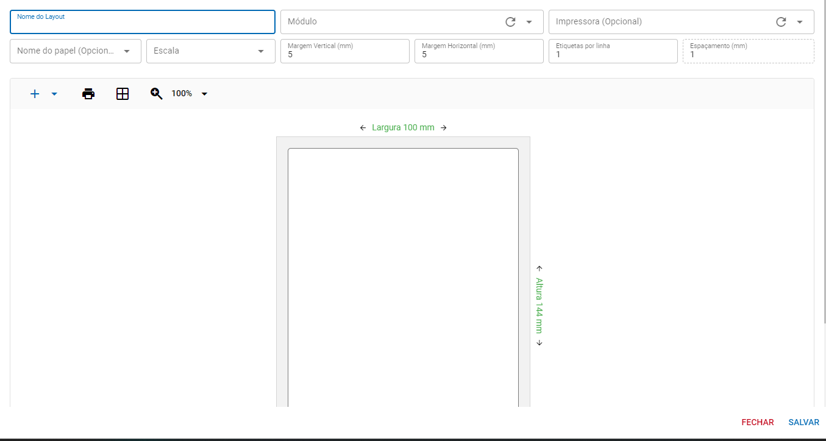
Task: Click the Espaçamento (mm) field
Action: coord(748,54)
